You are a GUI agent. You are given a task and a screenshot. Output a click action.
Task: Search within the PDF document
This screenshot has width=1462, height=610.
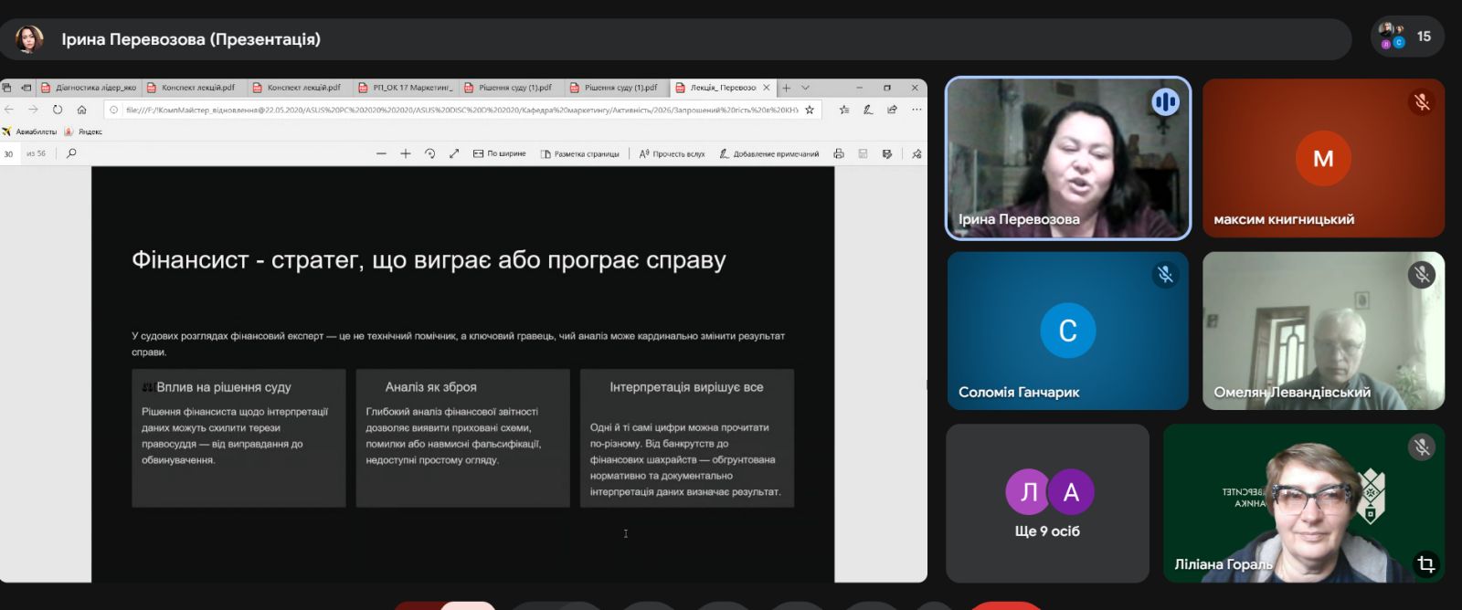pyautogui.click(x=71, y=153)
